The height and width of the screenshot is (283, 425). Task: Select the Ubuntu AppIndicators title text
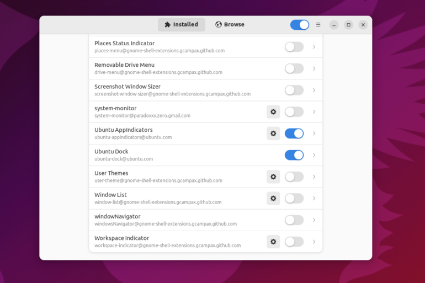point(124,130)
